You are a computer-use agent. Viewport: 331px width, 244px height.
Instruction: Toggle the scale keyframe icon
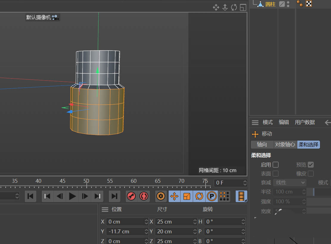coord(187,196)
